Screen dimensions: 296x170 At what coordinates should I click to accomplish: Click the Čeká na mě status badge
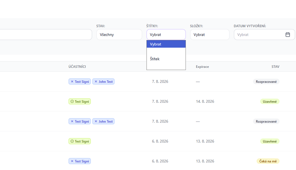coord(268,161)
